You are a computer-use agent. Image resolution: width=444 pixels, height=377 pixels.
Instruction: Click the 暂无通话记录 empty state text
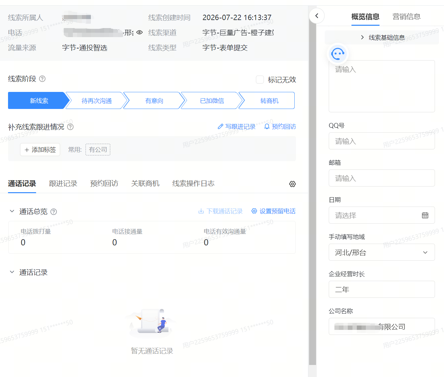click(152, 351)
